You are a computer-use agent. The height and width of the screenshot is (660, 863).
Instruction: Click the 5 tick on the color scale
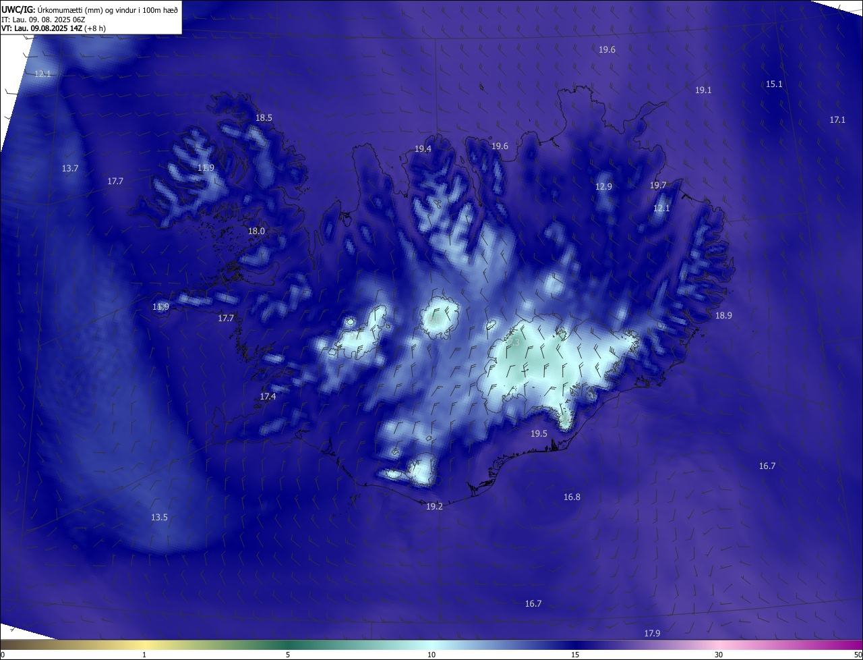288,655
